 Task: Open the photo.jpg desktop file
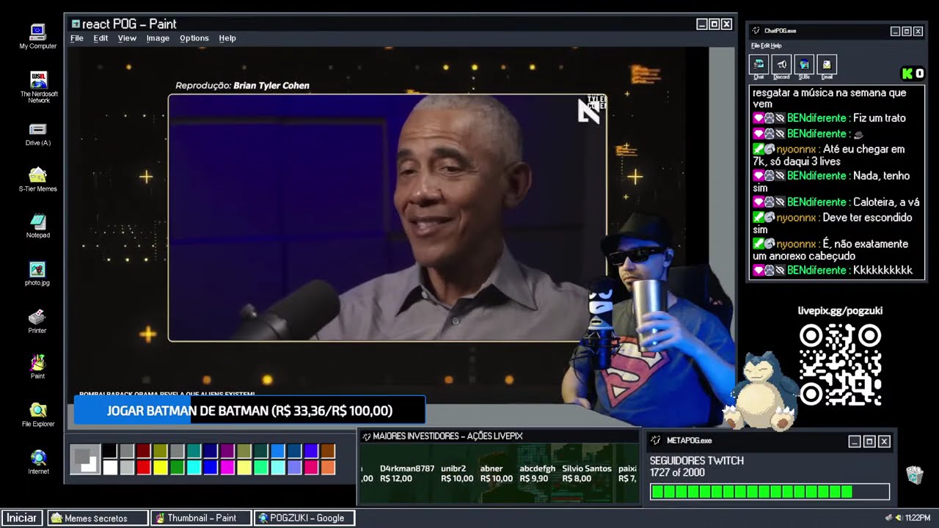point(37,273)
